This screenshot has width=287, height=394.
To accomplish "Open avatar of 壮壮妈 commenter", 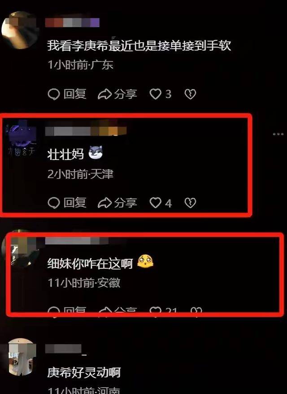I will (x=21, y=139).
